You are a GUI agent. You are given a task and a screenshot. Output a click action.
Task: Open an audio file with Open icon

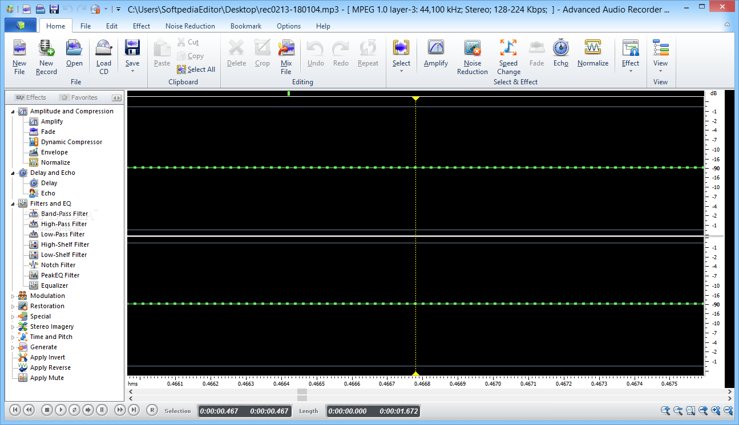pos(74,48)
